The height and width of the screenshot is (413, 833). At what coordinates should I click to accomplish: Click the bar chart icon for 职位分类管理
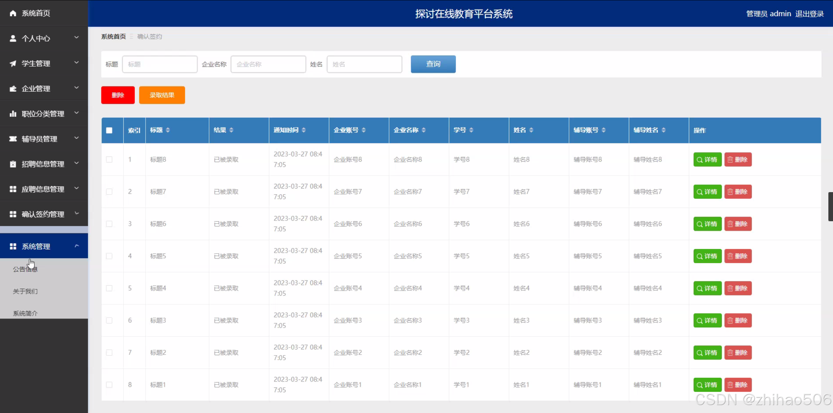click(13, 114)
